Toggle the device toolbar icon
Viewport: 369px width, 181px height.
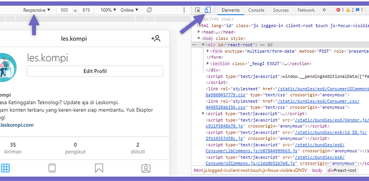point(208,10)
